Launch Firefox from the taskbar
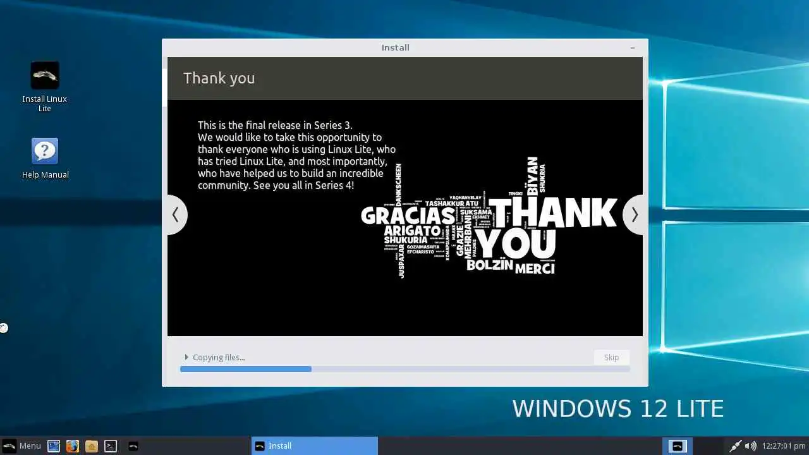This screenshot has width=809, height=455. pyautogui.click(x=73, y=446)
